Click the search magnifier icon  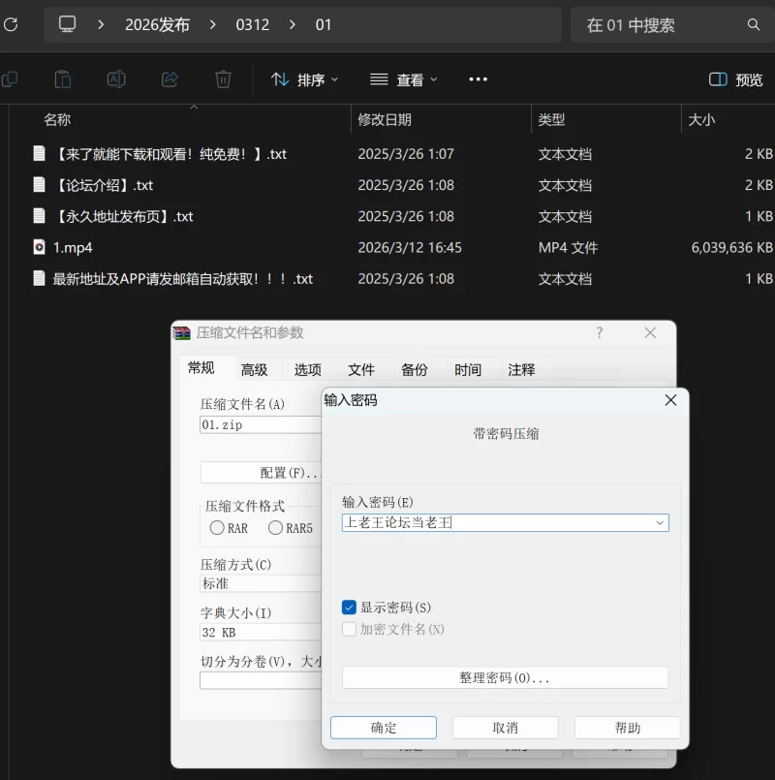pyautogui.click(x=754, y=25)
